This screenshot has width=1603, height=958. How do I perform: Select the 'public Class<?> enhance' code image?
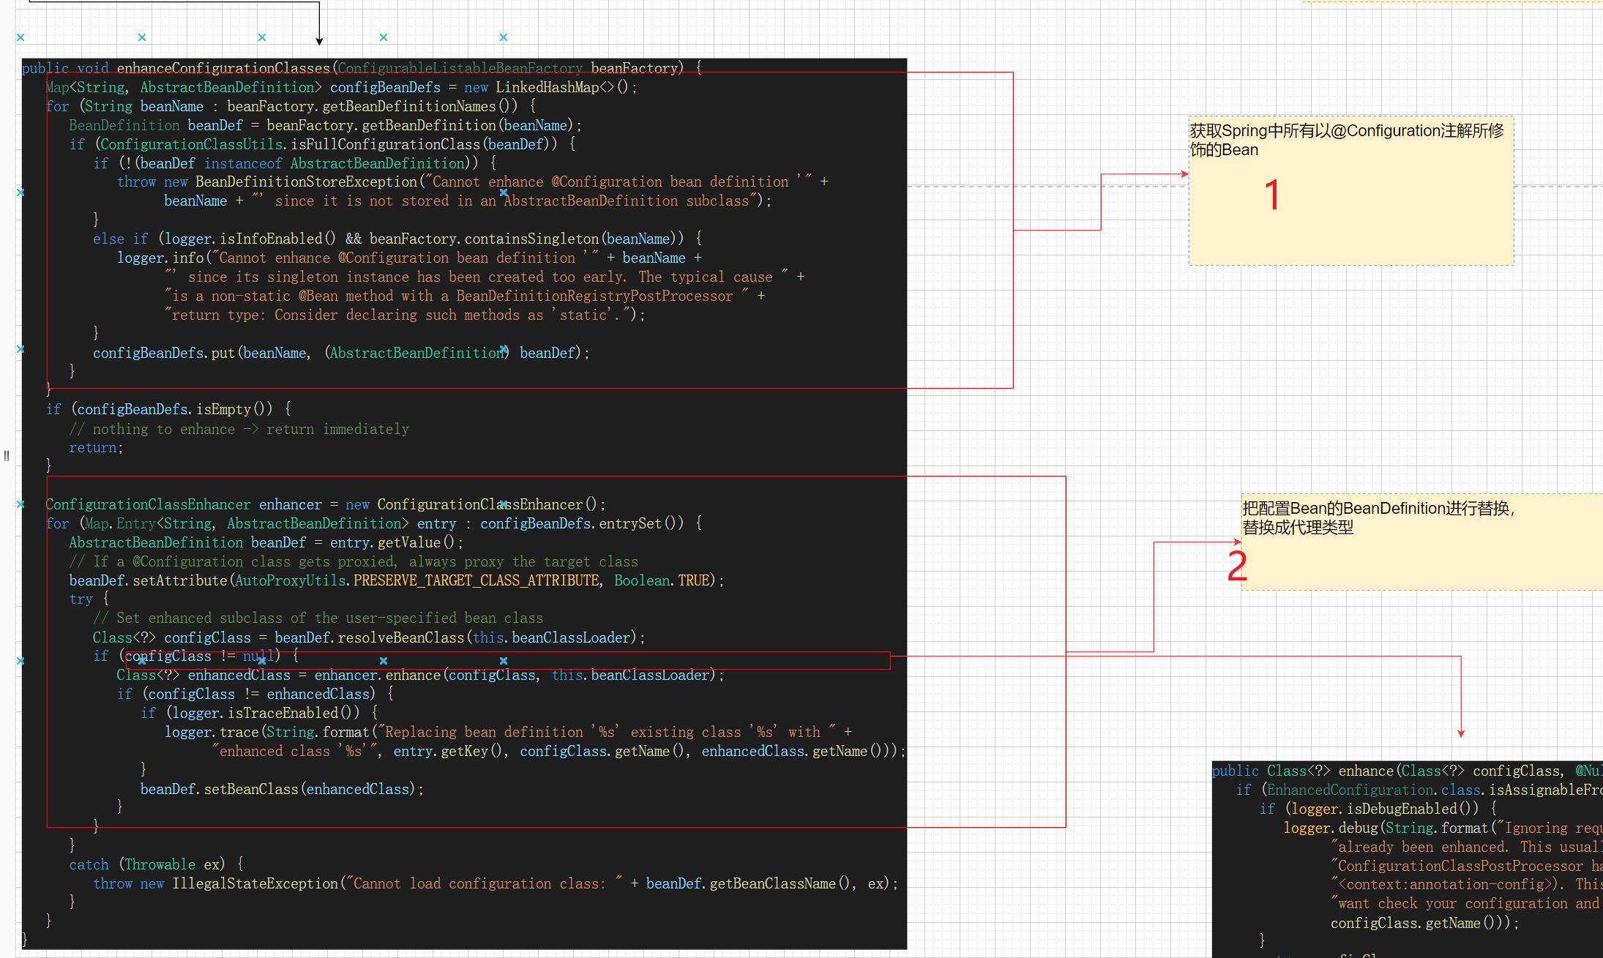coord(1408,859)
